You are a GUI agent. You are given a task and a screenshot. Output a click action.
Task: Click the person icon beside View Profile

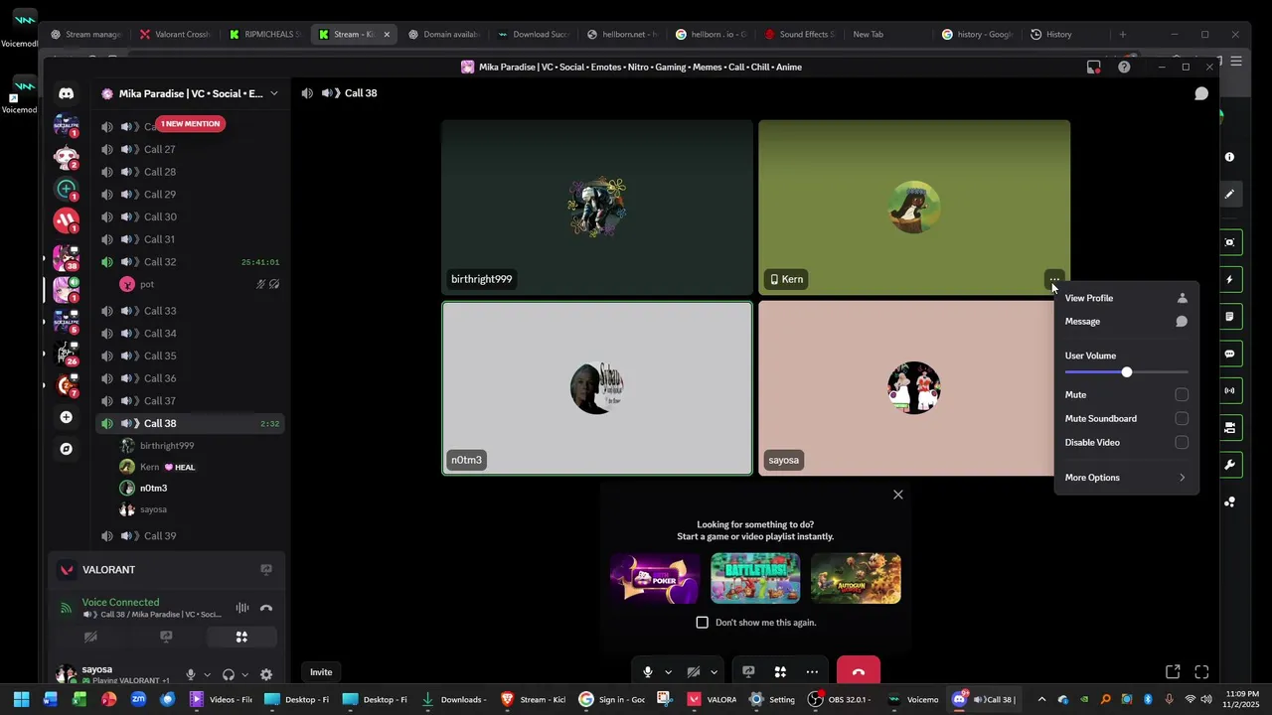[x=1182, y=298]
